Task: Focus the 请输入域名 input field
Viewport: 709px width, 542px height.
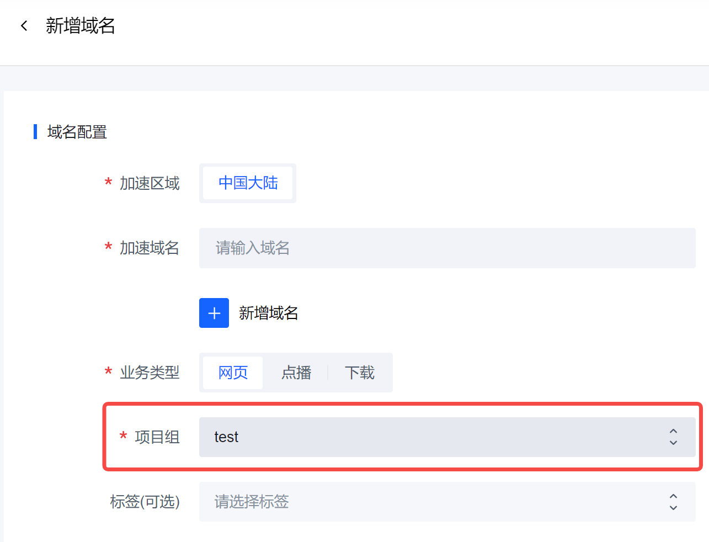Action: [x=447, y=248]
